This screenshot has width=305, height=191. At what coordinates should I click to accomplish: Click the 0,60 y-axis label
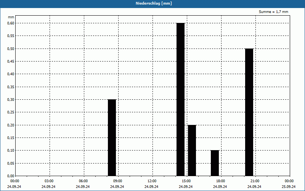[11, 23]
